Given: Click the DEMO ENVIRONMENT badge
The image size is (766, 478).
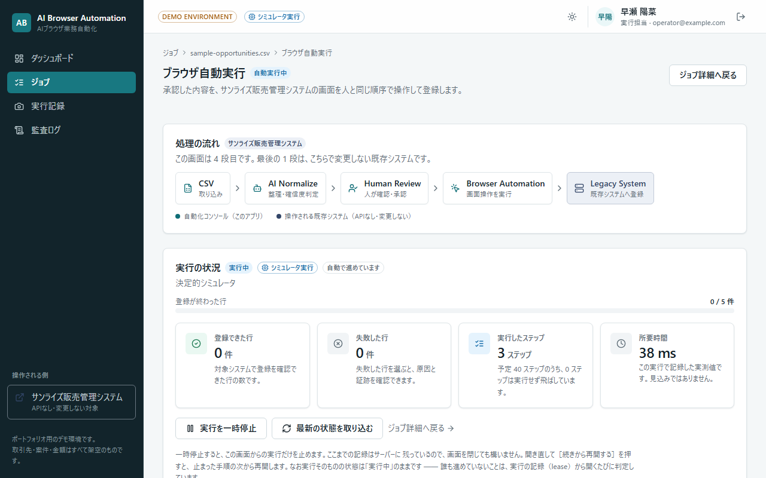Looking at the screenshot, I should tap(197, 17).
